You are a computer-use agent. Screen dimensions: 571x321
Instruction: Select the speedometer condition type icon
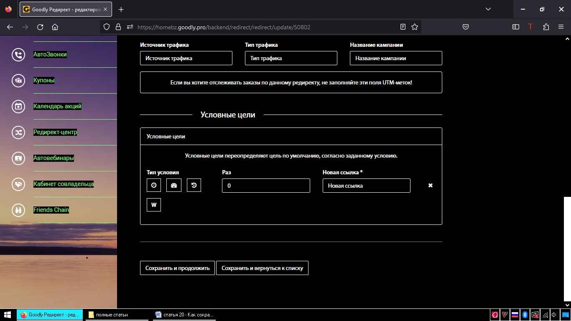[x=174, y=185]
